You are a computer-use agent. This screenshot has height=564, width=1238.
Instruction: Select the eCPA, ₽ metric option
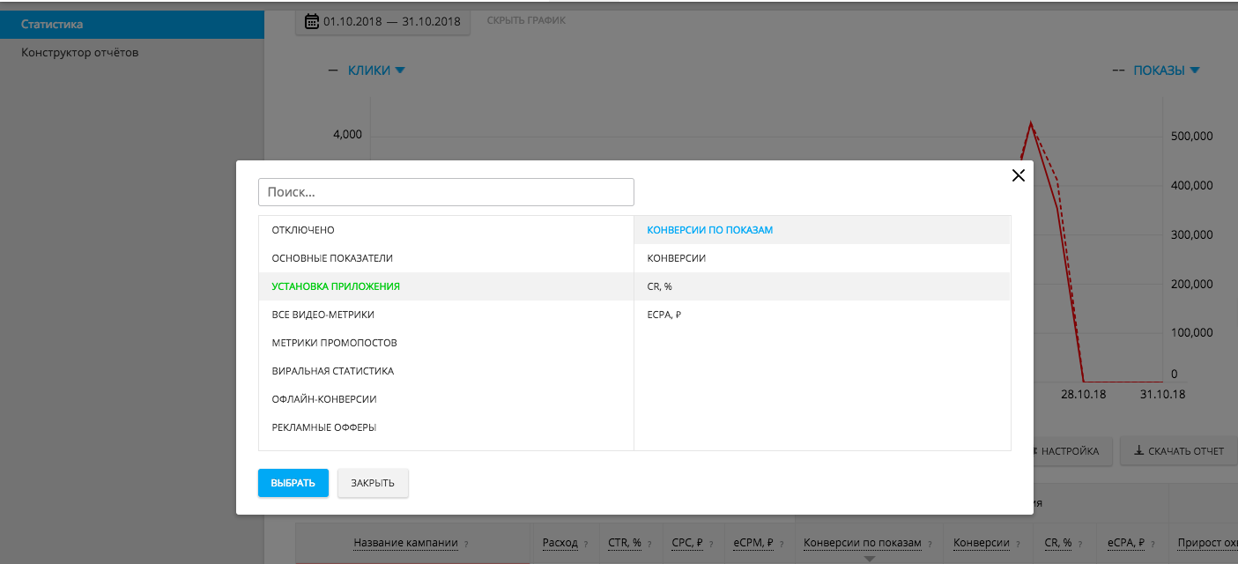[663, 315]
